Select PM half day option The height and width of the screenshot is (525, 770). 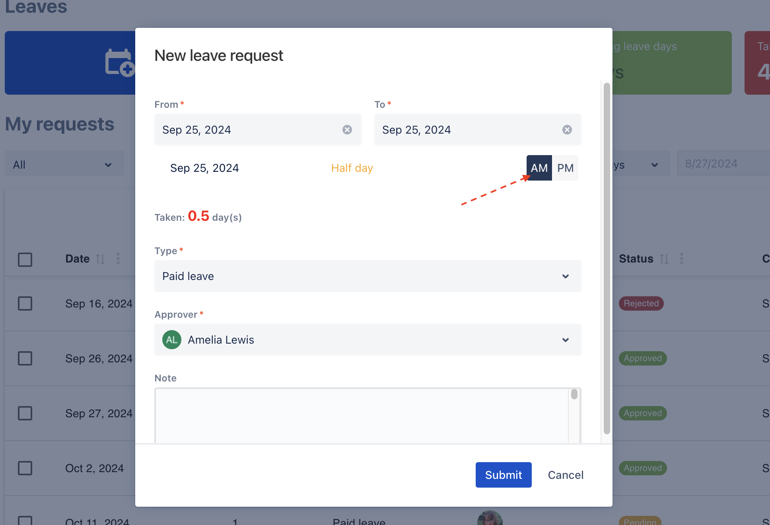(x=565, y=168)
